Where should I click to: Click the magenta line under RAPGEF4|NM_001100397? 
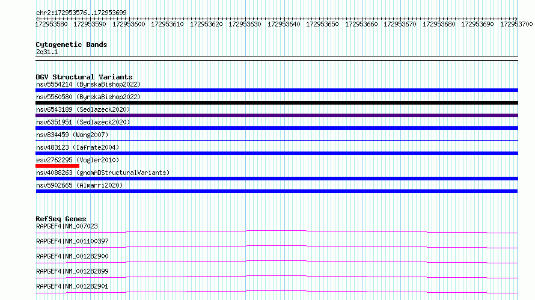277,246
